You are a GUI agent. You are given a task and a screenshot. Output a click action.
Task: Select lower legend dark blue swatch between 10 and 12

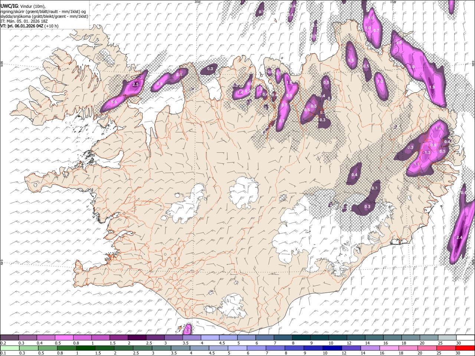pyautogui.click(x=333, y=348)
